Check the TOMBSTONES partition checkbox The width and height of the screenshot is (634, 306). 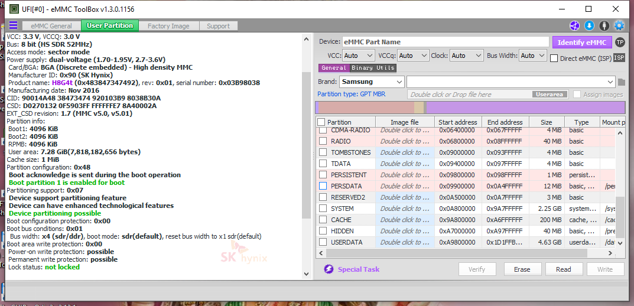[323, 152]
